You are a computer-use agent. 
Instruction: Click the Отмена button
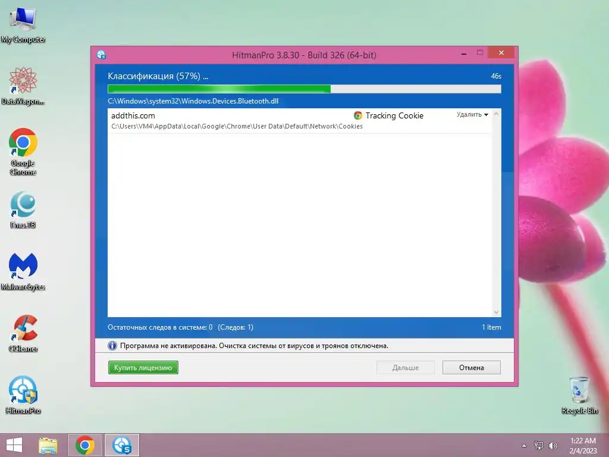coord(472,368)
